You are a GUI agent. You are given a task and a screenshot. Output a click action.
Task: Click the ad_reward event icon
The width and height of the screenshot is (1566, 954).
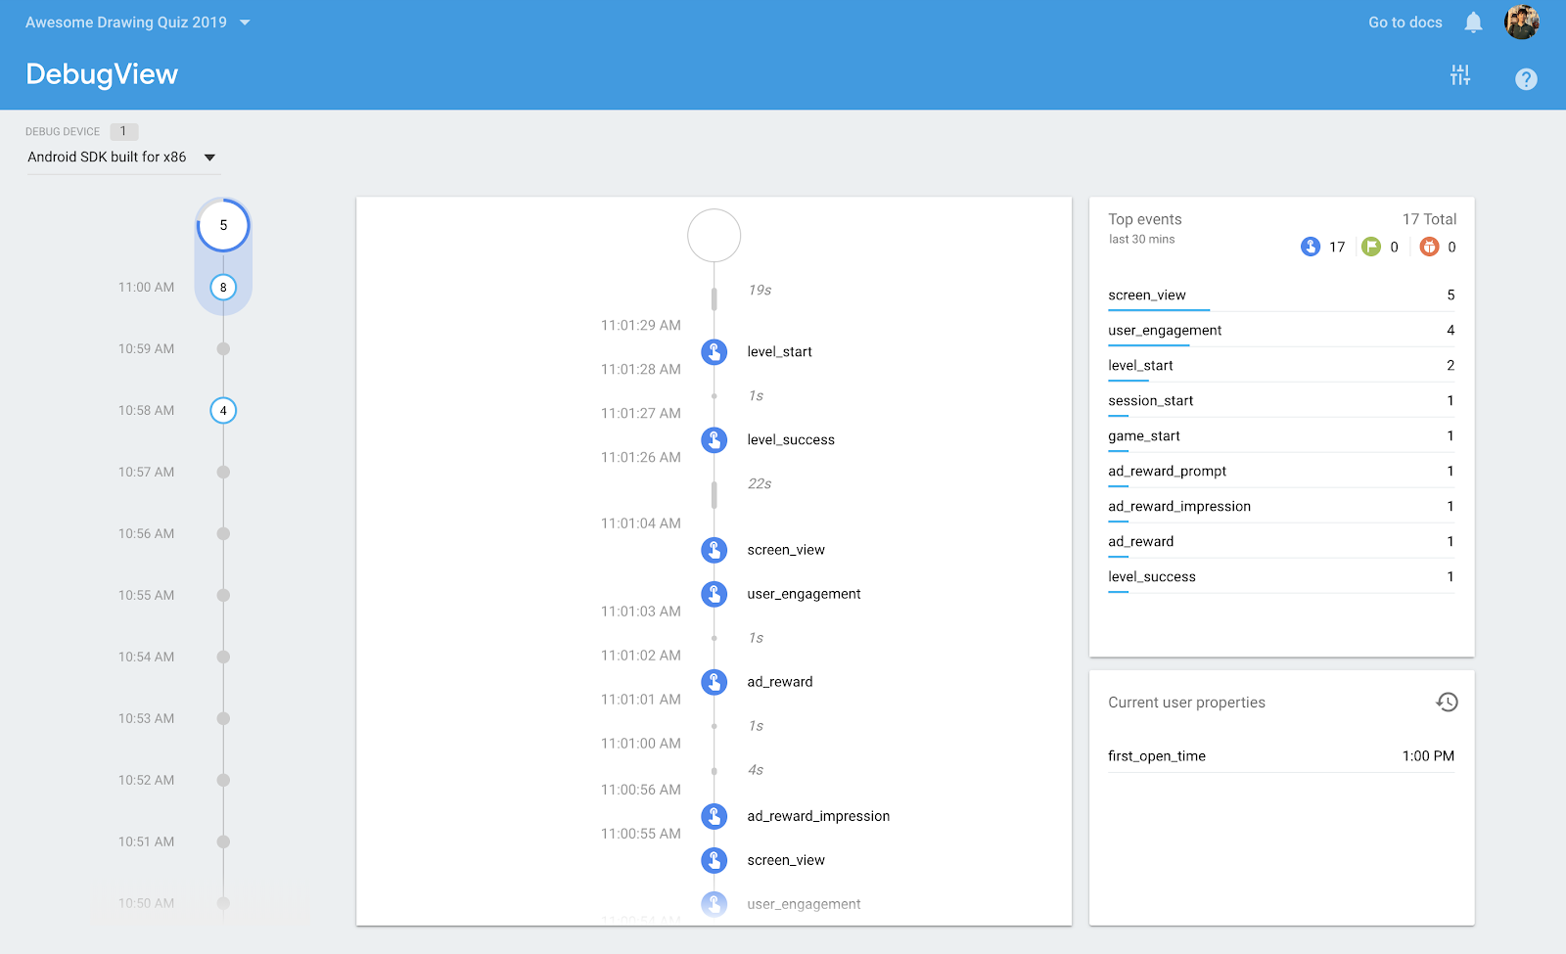tap(714, 682)
